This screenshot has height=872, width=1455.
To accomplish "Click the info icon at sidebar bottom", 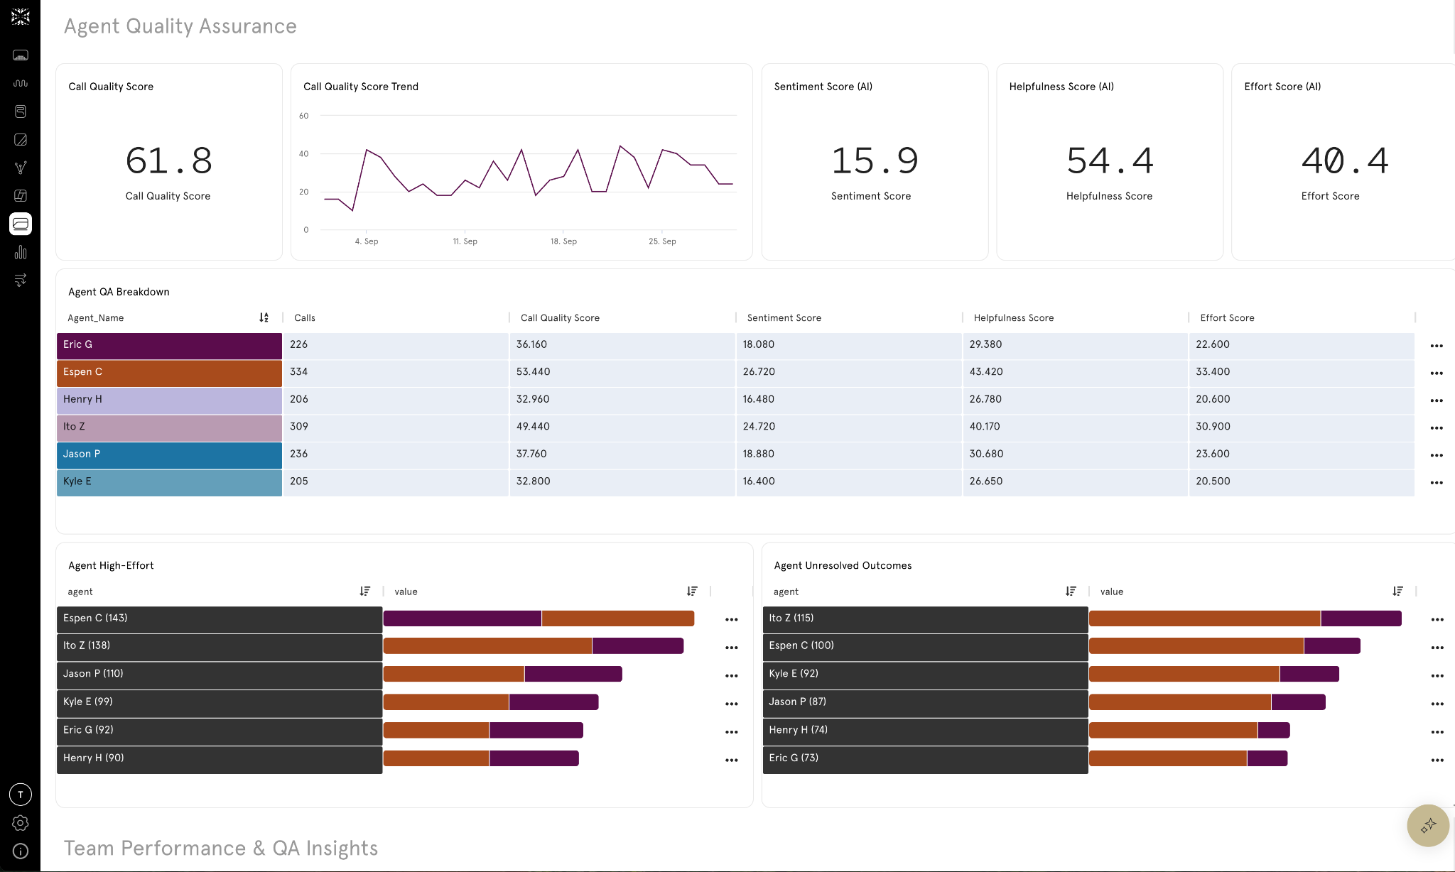I will (21, 851).
